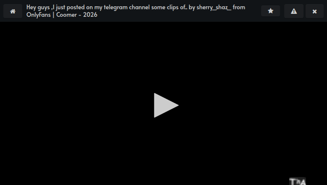Click 'OnlyFans | Coomer - 2026' title line

(62, 15)
